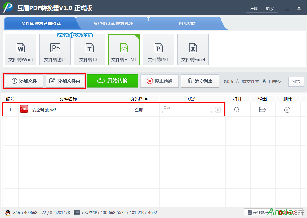
Task: Click row number 1 cell
Action: coord(10,110)
